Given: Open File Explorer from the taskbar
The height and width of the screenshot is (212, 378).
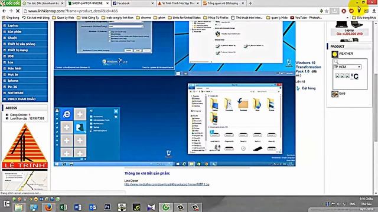Looking at the screenshot, I should (x=19, y=207).
